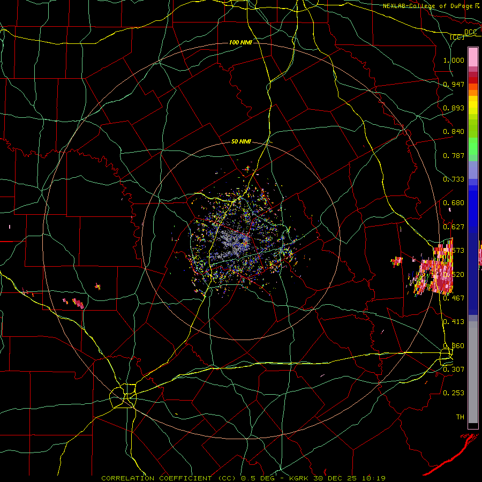
Task: Click the 0.787 scale value
Action: tap(454, 155)
